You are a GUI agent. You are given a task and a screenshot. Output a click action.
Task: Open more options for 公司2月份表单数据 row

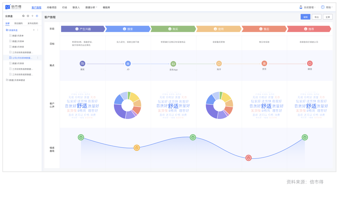pos(38,58)
